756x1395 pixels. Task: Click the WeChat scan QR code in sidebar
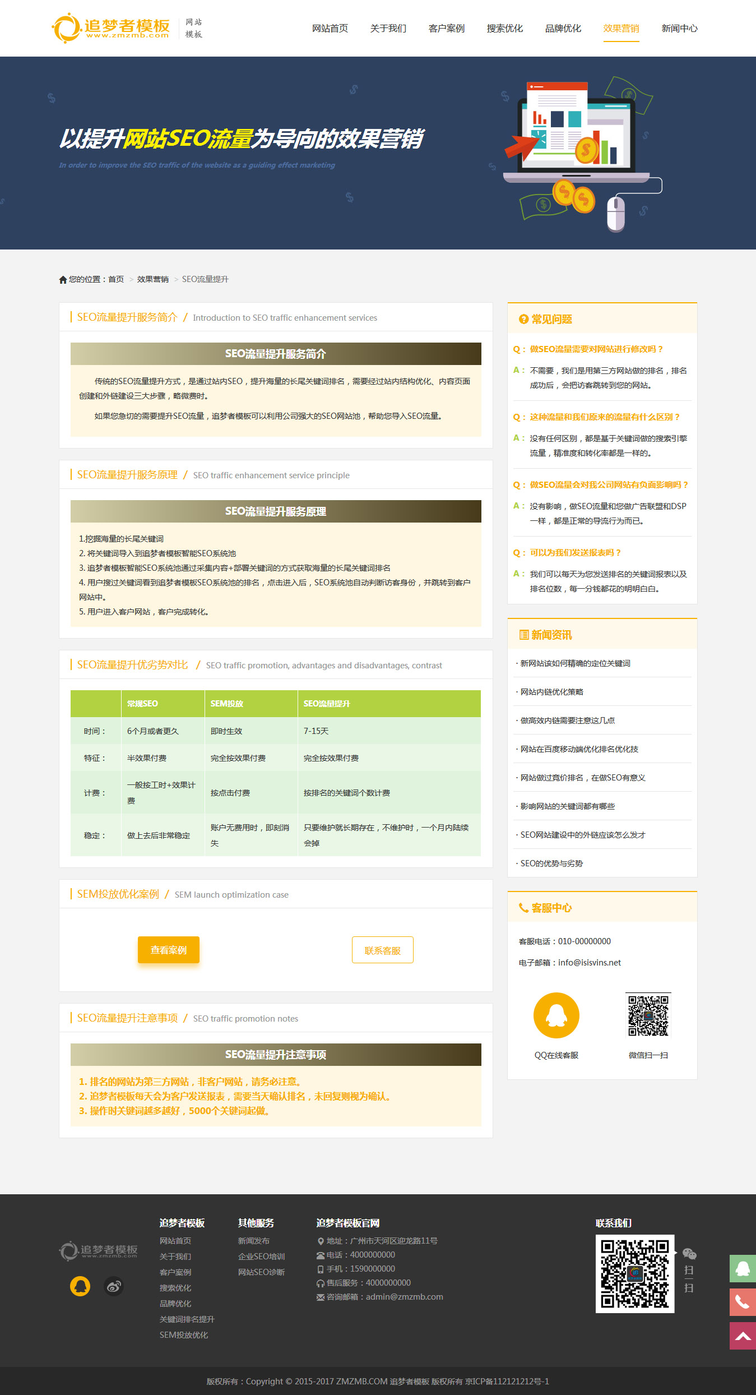[x=648, y=1015]
